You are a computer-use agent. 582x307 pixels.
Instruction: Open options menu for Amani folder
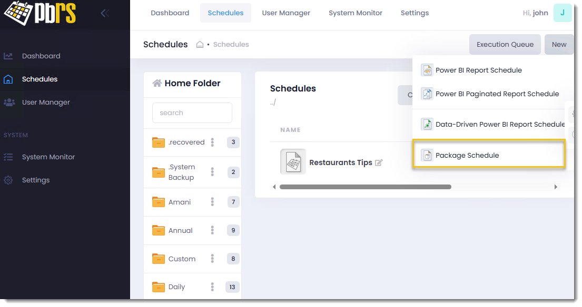click(213, 202)
